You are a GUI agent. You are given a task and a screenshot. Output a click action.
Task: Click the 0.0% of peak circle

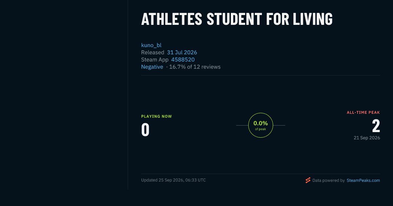click(x=261, y=125)
